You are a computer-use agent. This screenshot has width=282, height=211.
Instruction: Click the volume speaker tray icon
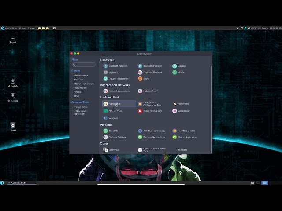point(238,28)
